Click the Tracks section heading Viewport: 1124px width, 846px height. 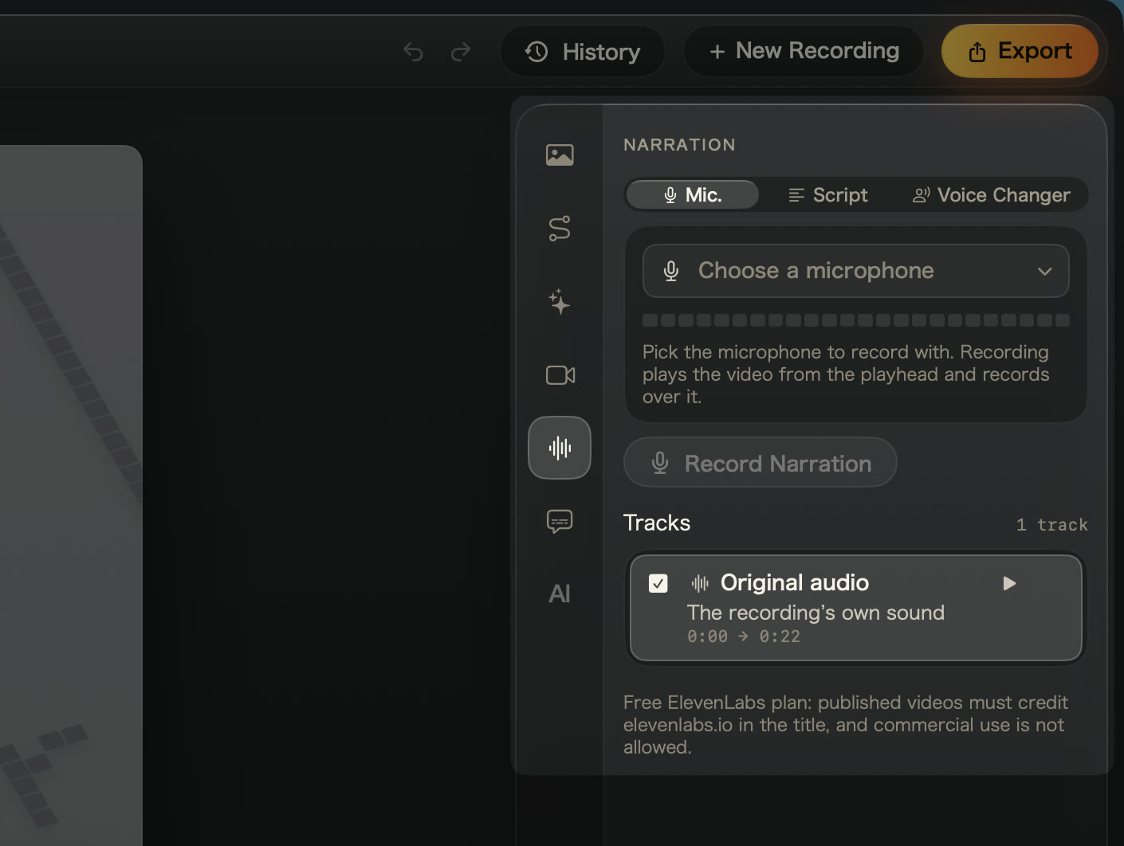coord(657,523)
